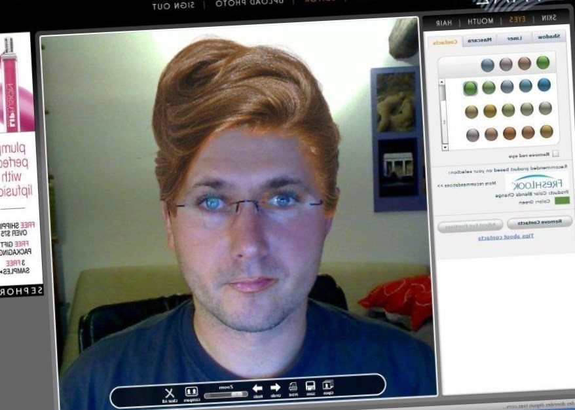Click the contacts list scroll-down arrow

pyautogui.click(x=445, y=147)
